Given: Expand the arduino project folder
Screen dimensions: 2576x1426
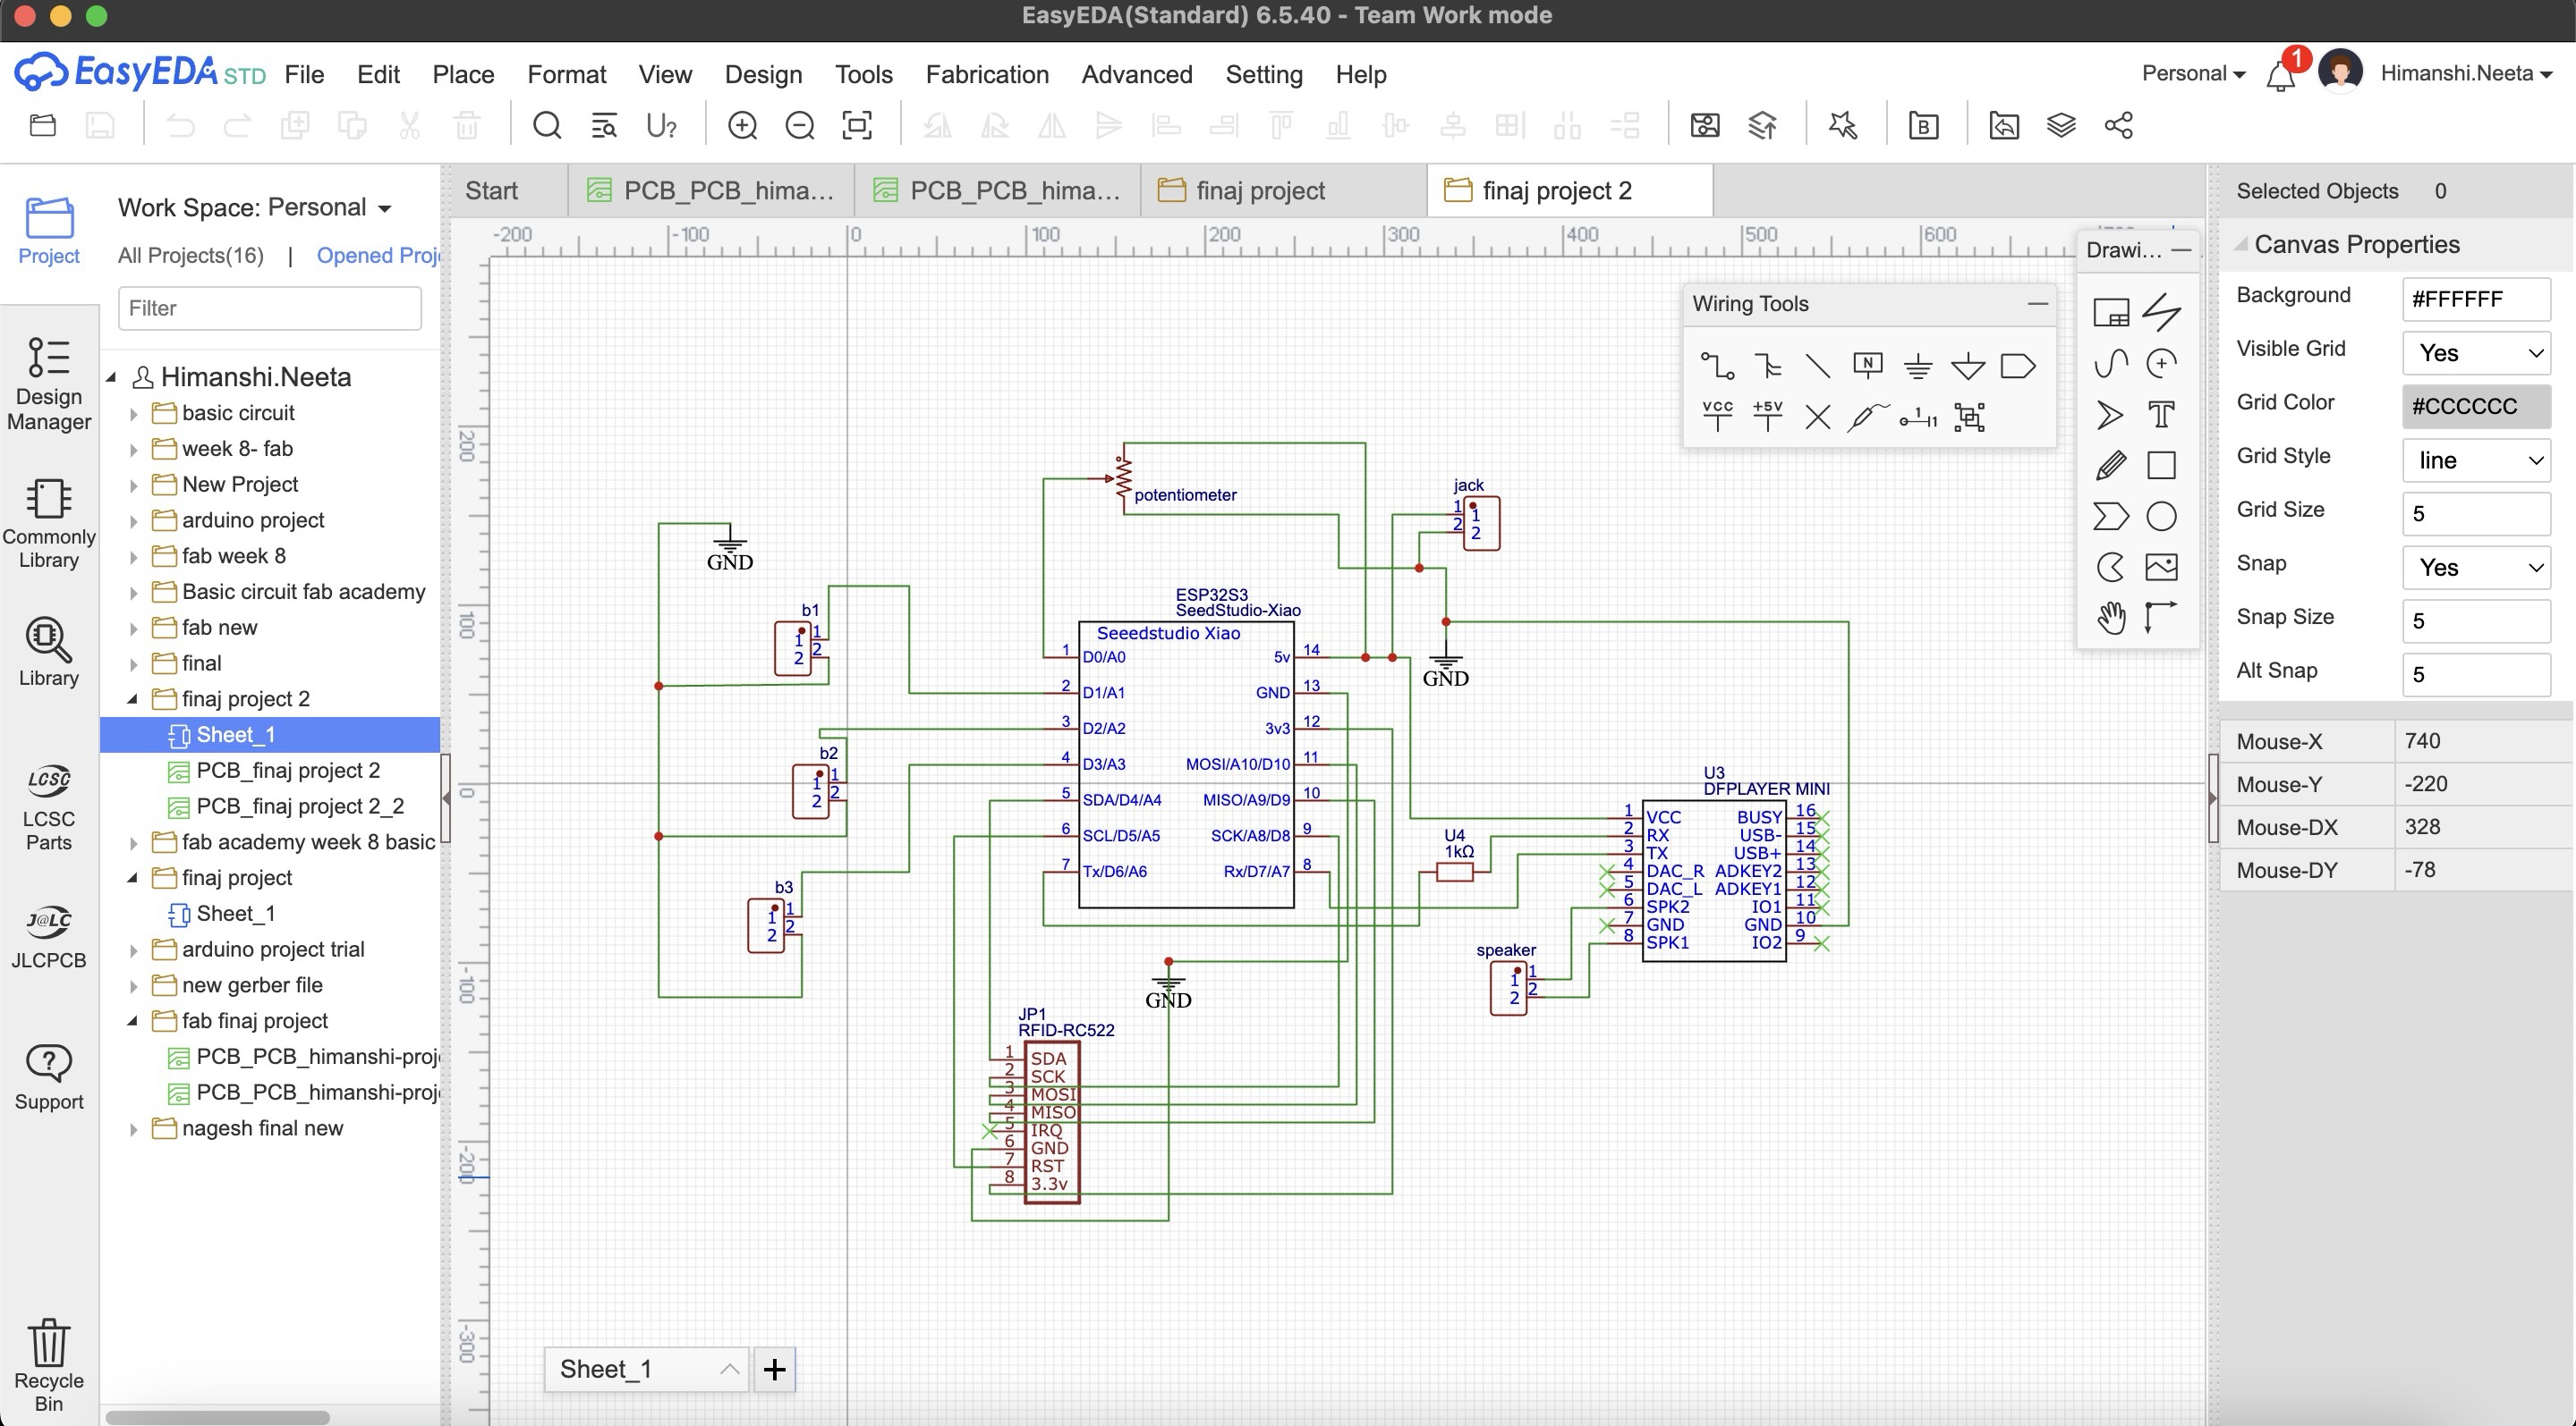Looking at the screenshot, I should (x=134, y=520).
